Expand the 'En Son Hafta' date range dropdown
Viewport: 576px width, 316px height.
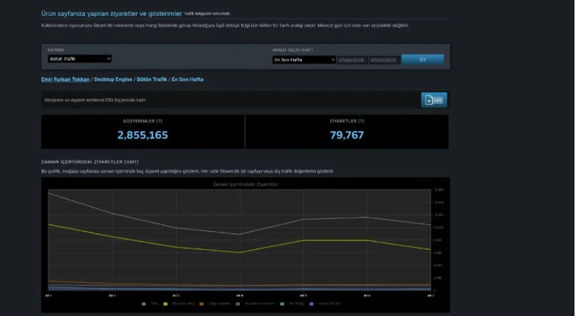(304, 59)
